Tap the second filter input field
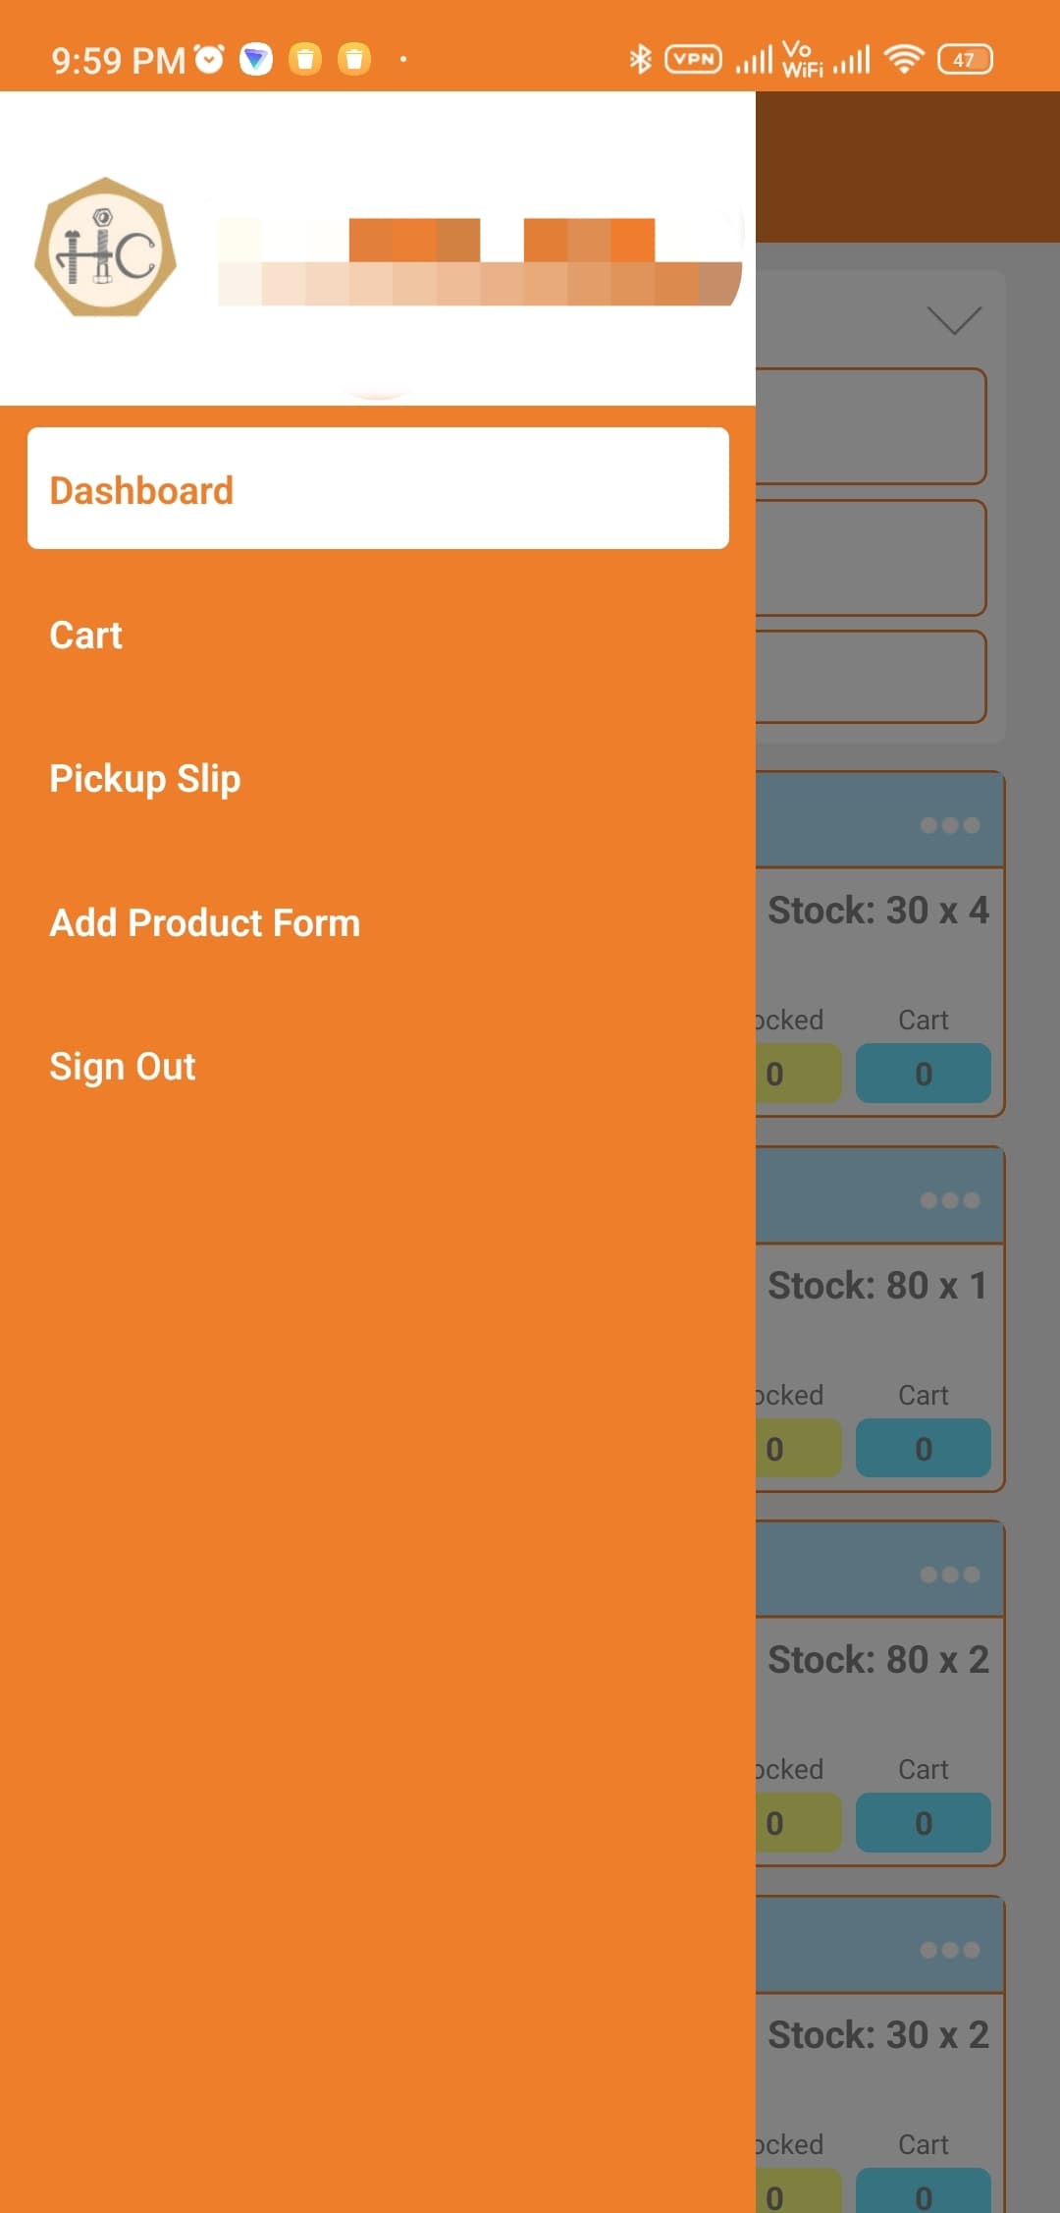This screenshot has height=2213, width=1060. pos(870,558)
